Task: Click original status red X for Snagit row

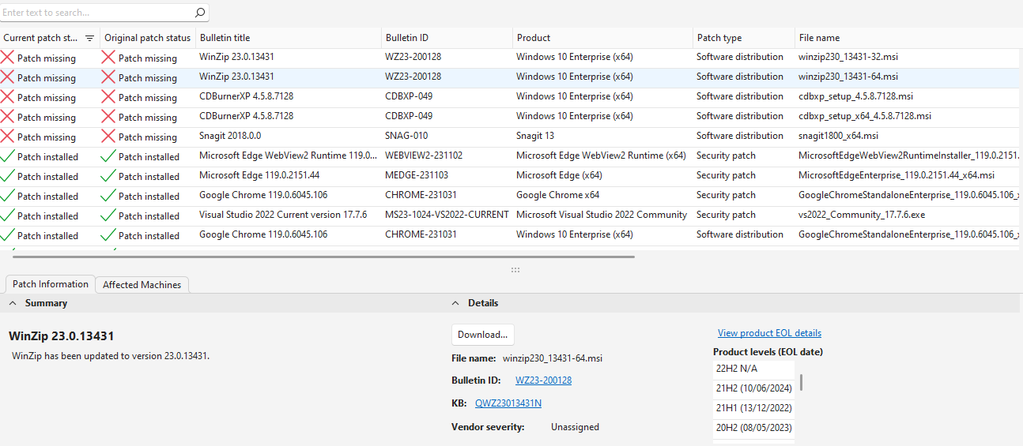Action: point(108,136)
